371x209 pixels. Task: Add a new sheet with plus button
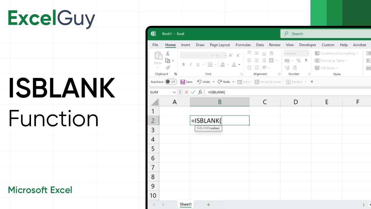click(x=208, y=205)
